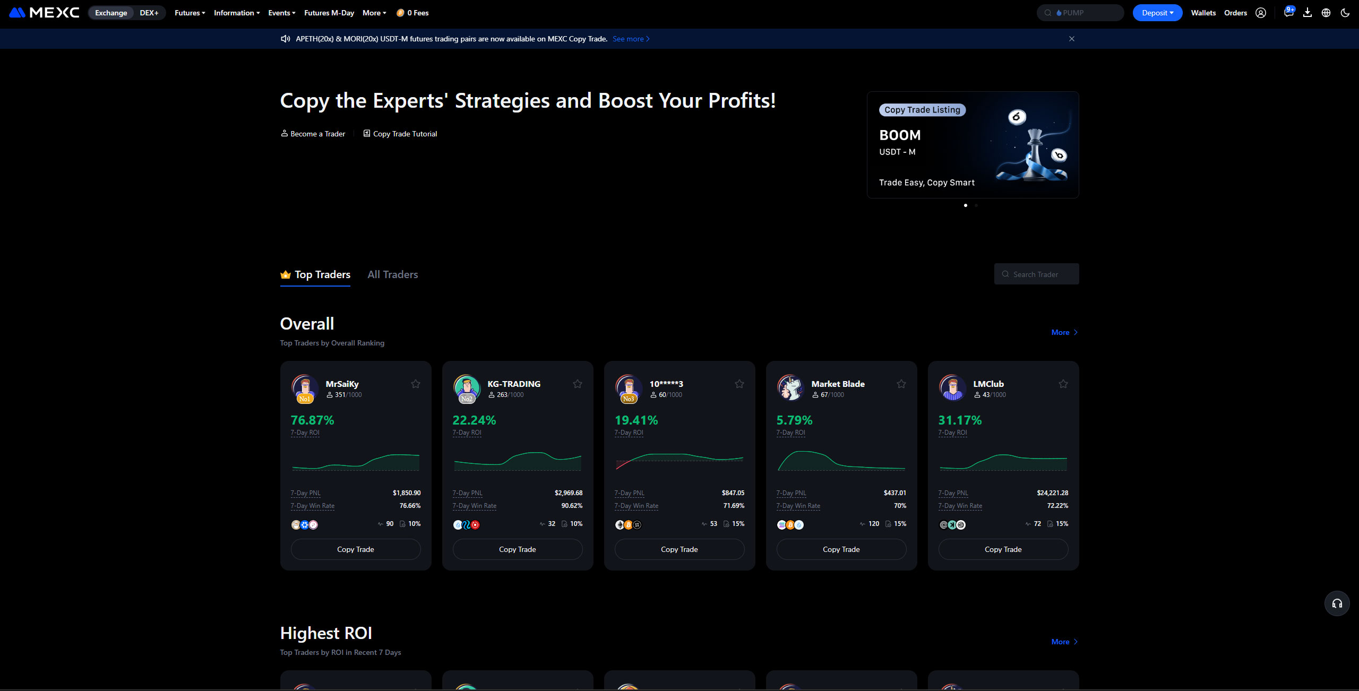Expand the Information menu
This screenshot has height=691, width=1359.
tap(237, 13)
